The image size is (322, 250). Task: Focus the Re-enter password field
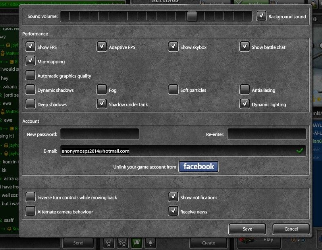pos(266,134)
